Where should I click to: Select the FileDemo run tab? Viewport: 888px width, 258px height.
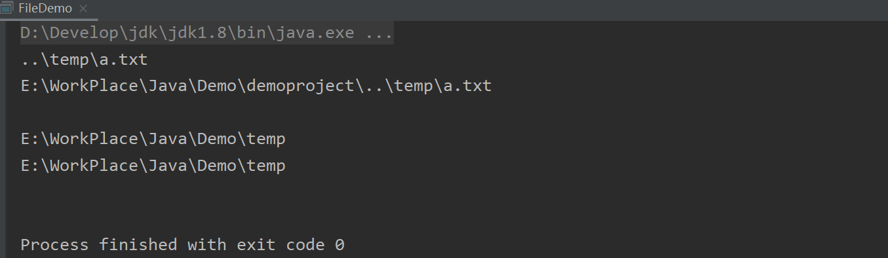click(45, 9)
